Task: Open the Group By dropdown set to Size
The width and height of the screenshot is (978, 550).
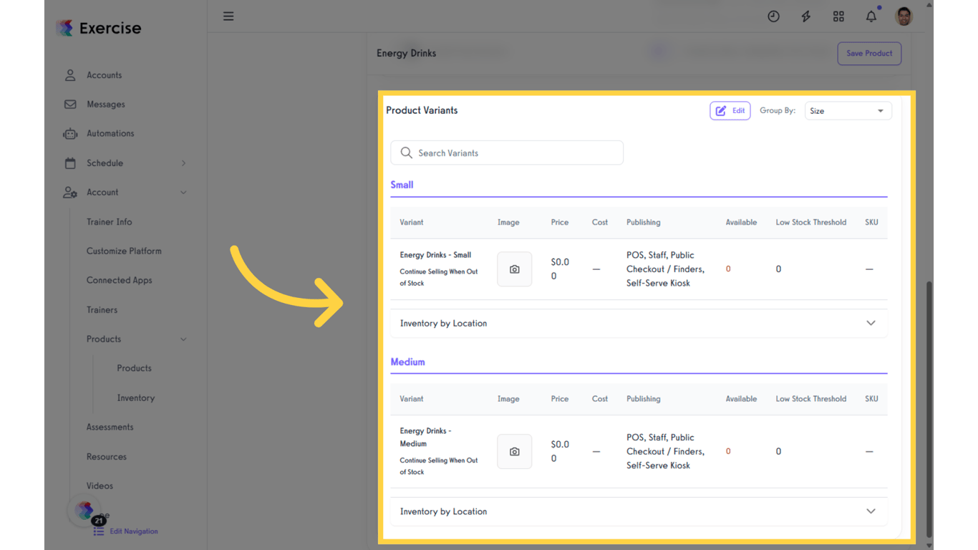Action: click(848, 110)
